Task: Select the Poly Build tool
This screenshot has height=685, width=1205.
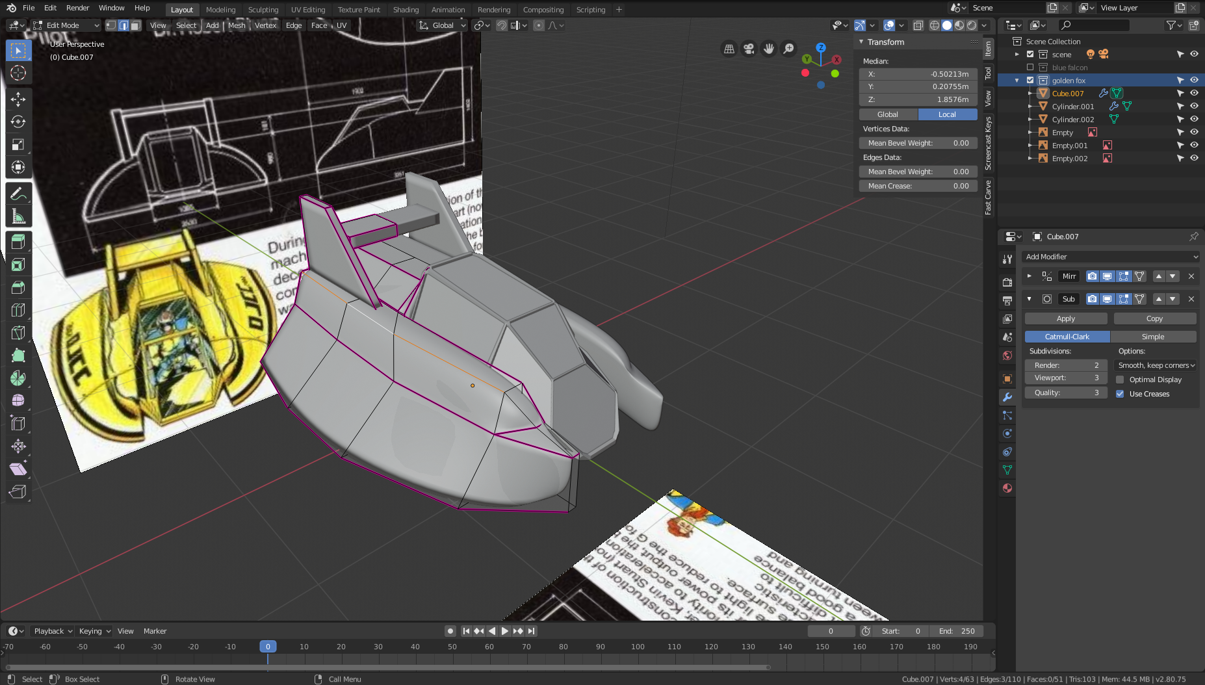Action: (x=18, y=355)
